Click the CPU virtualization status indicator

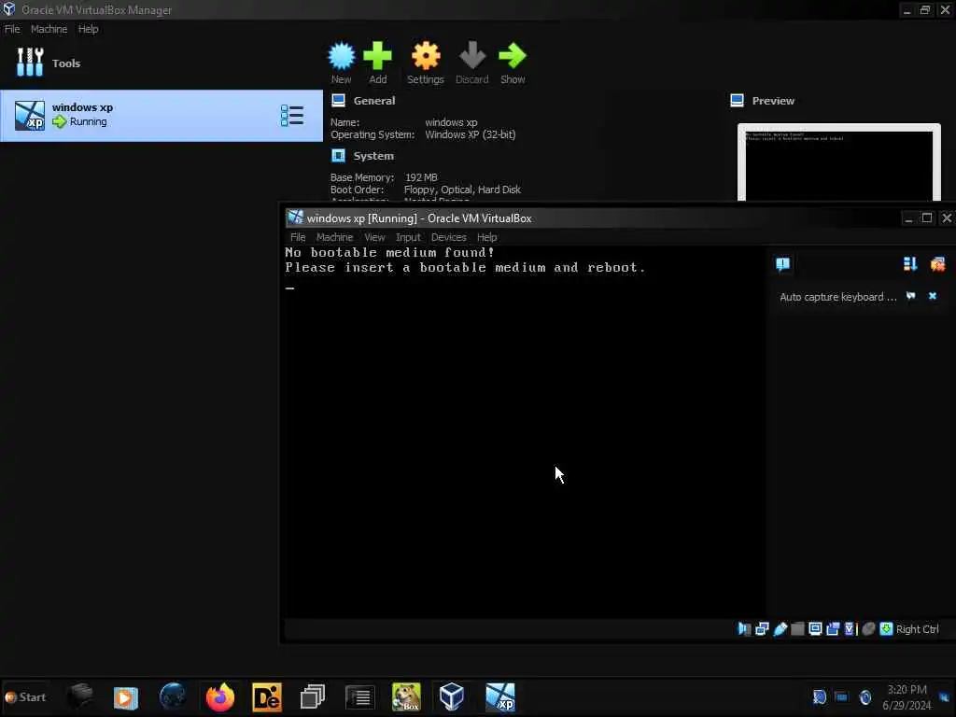point(850,628)
